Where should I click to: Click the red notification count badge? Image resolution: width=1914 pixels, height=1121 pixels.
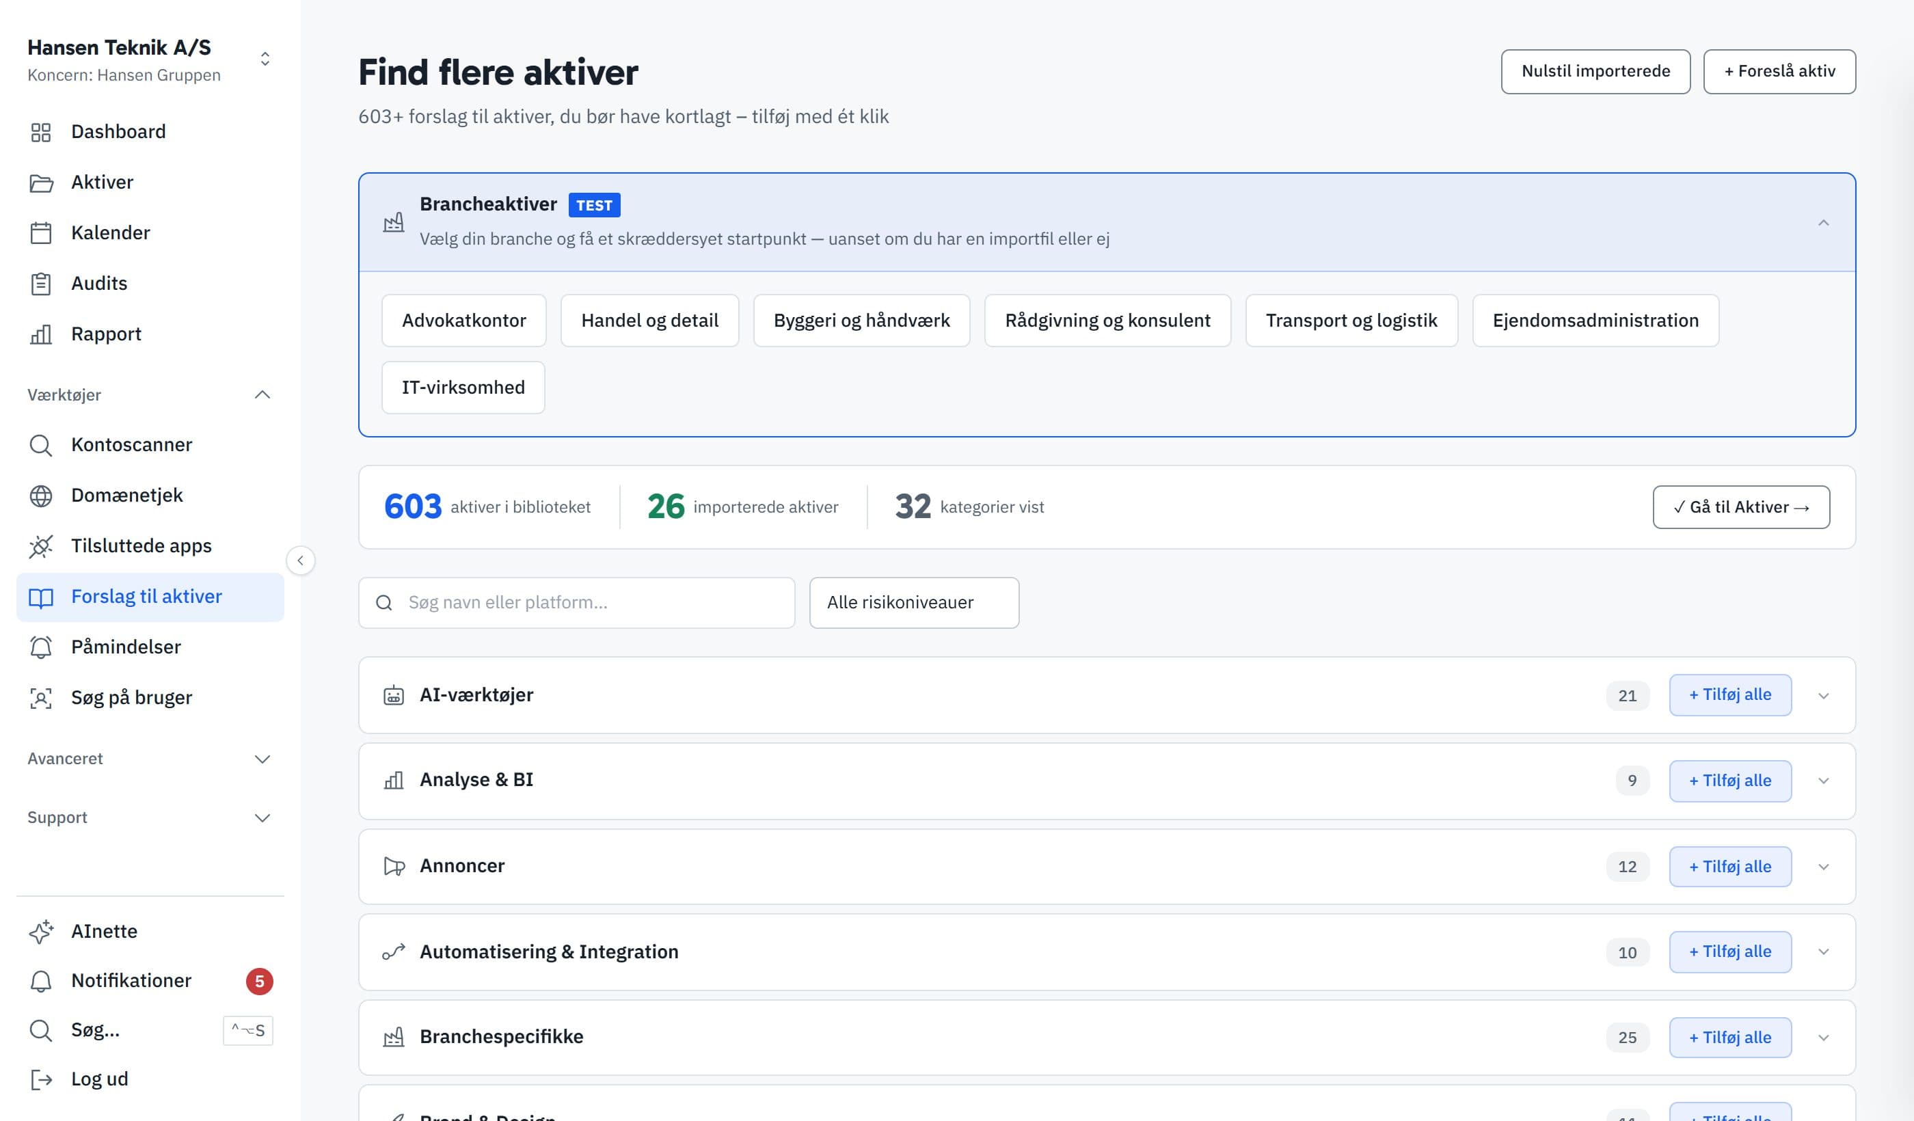pos(259,982)
